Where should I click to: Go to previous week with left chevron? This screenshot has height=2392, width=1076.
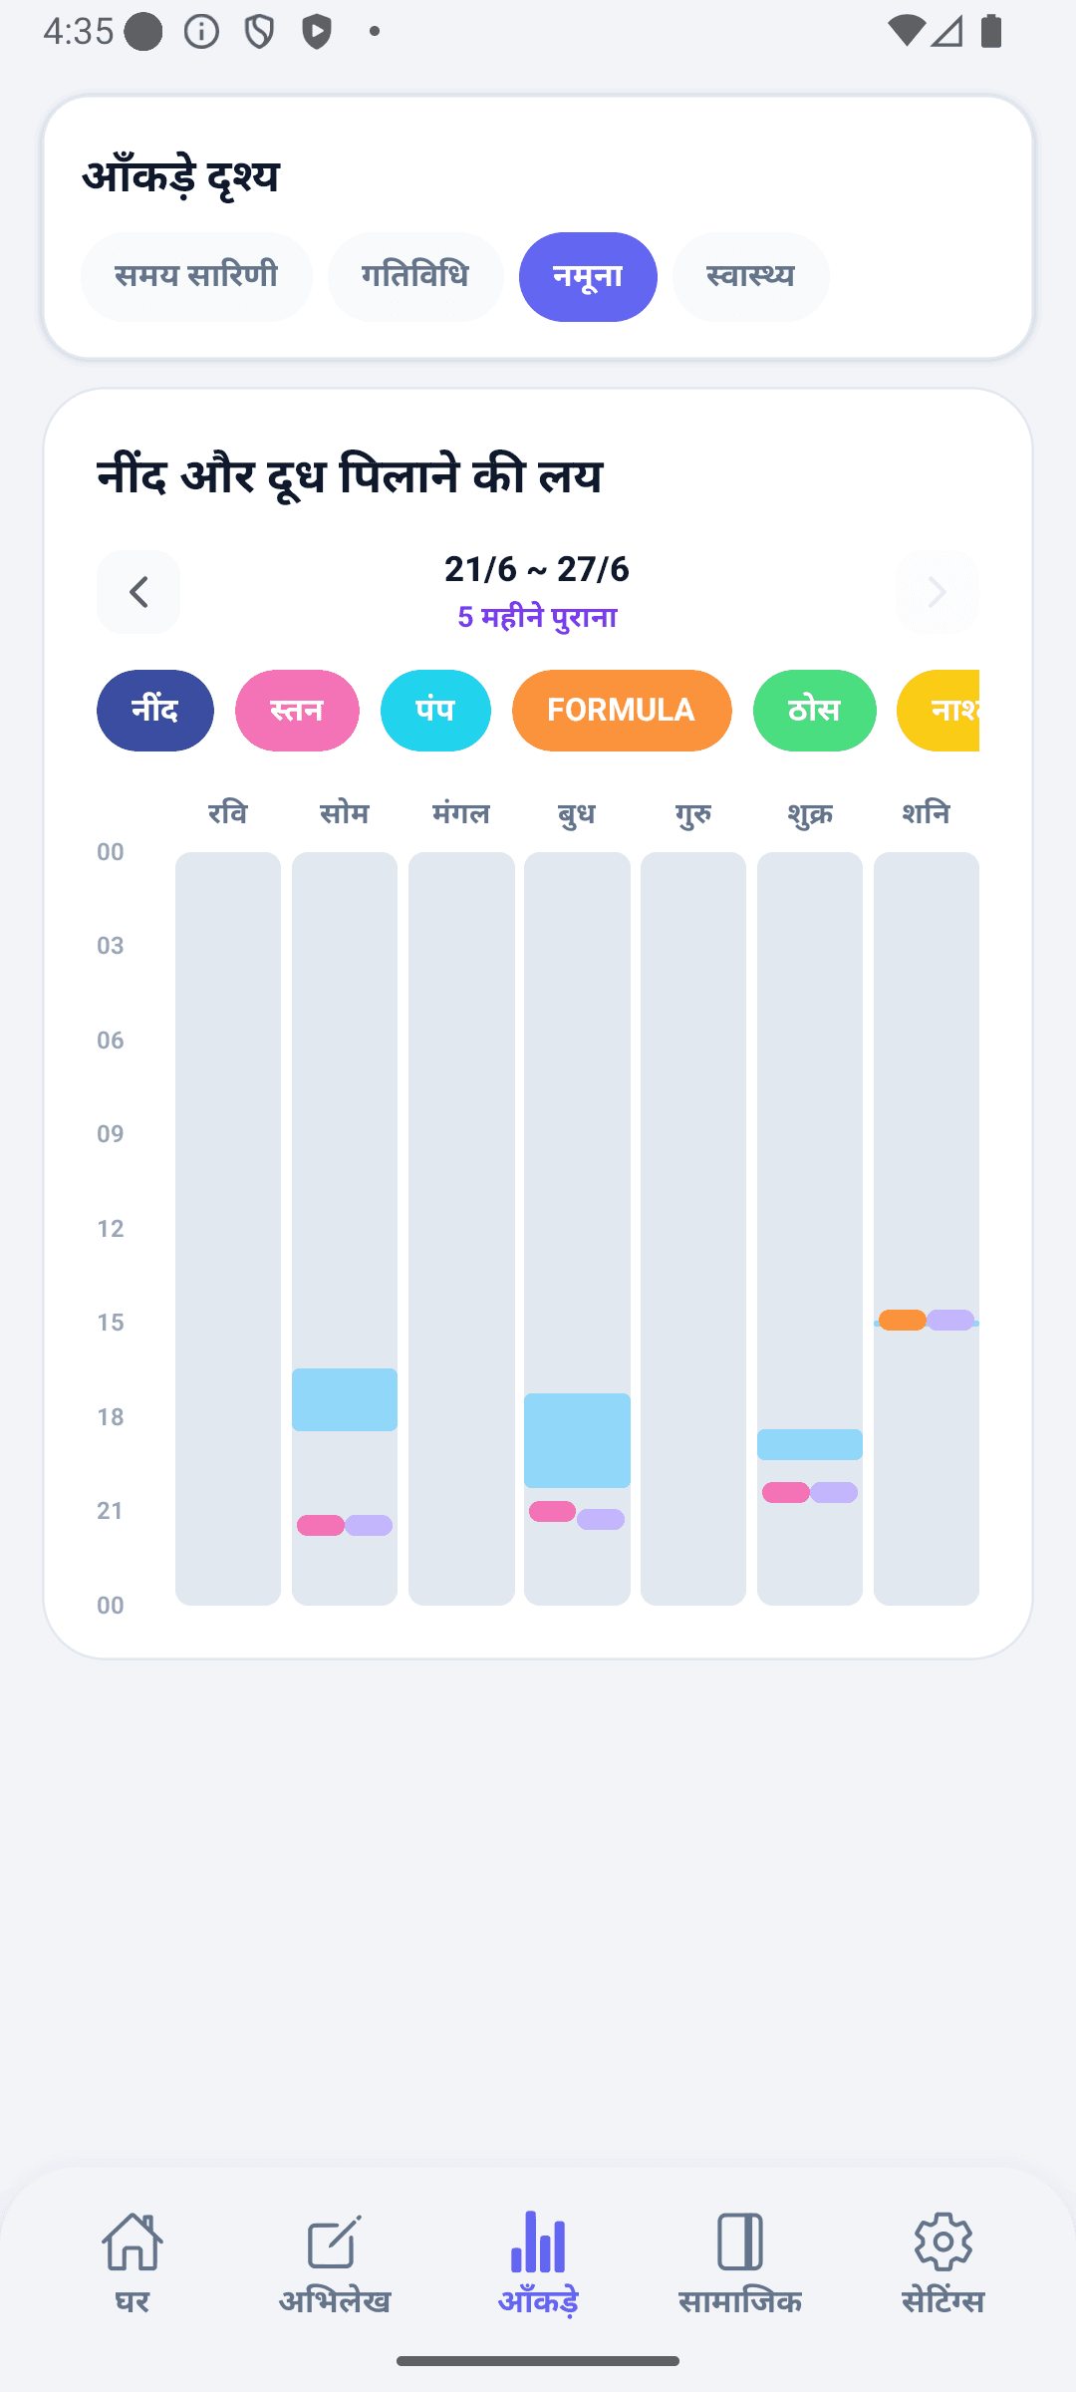pyautogui.click(x=138, y=592)
